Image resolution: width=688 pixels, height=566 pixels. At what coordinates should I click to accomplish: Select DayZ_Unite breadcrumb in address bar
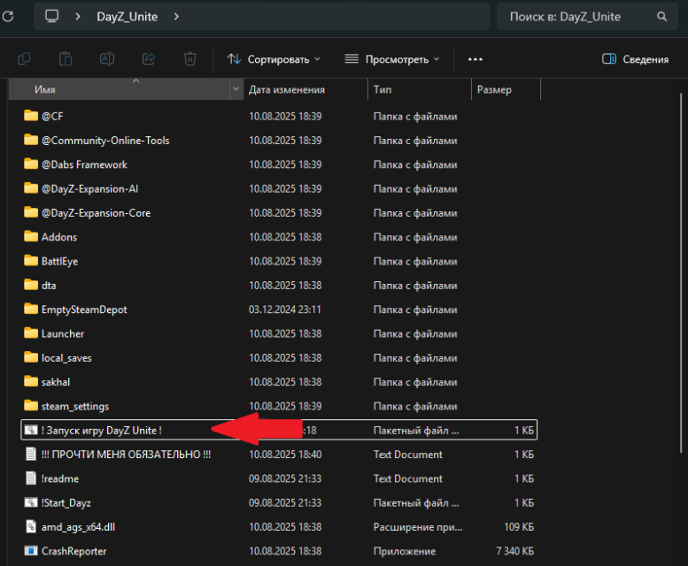point(127,17)
